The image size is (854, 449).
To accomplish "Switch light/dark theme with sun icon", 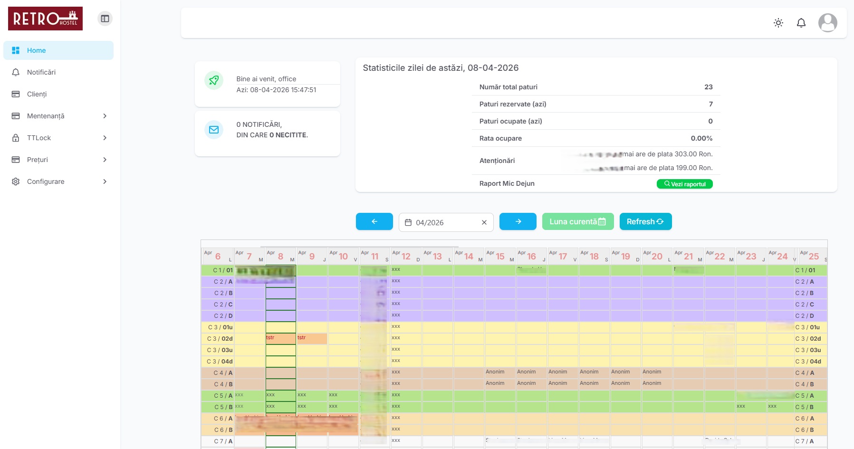I will coord(778,23).
